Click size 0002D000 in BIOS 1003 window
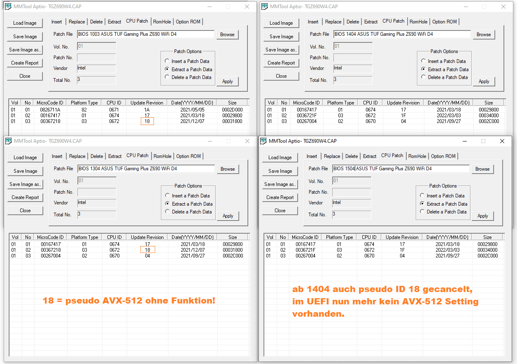Screen dimensions: 517x364 pos(233,110)
